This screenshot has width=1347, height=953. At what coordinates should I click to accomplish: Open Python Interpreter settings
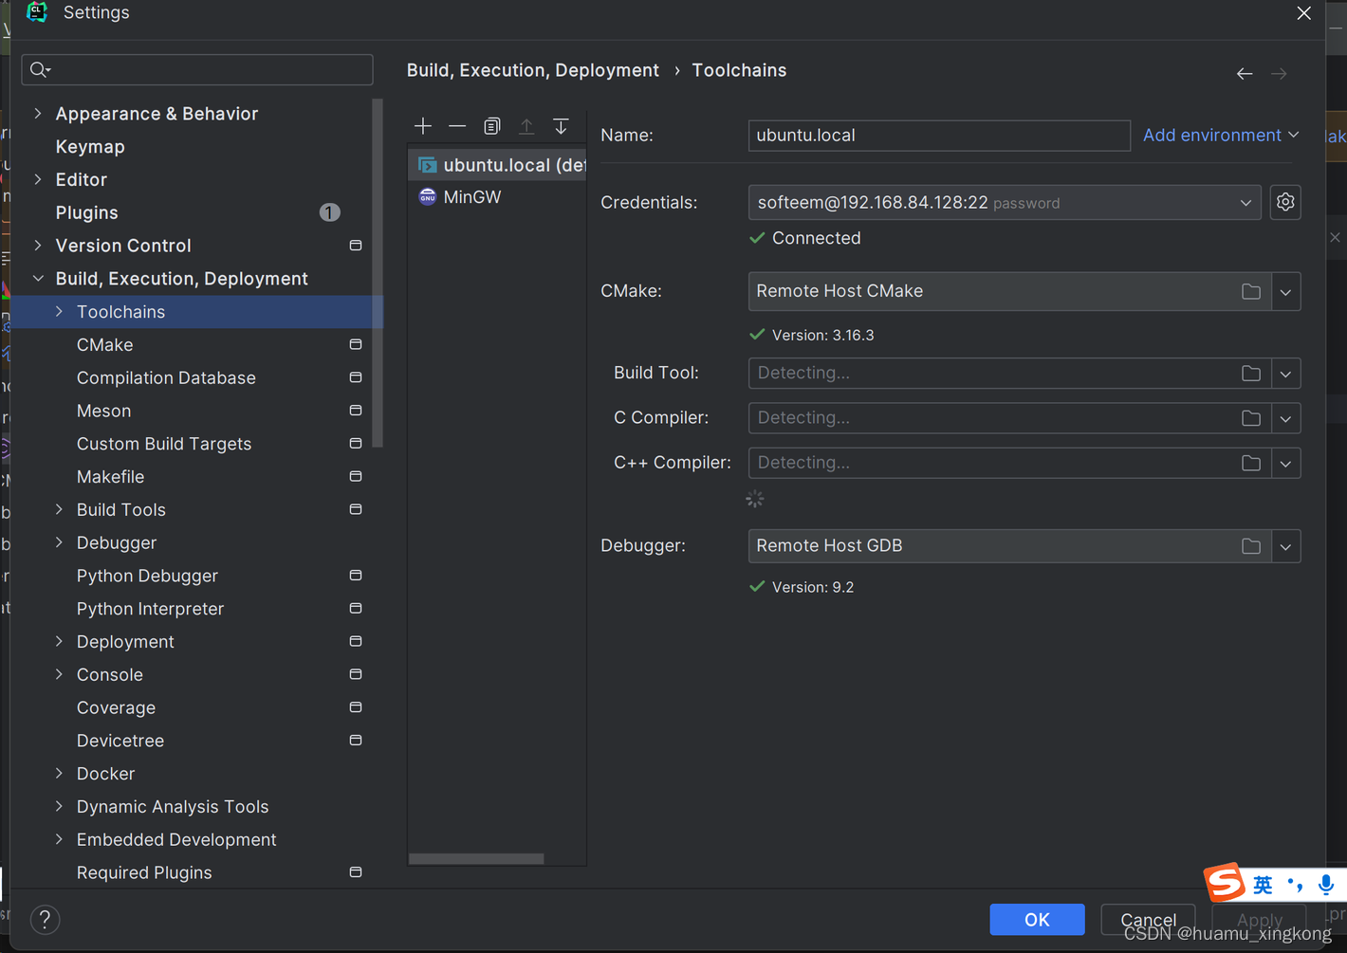pyautogui.click(x=150, y=609)
